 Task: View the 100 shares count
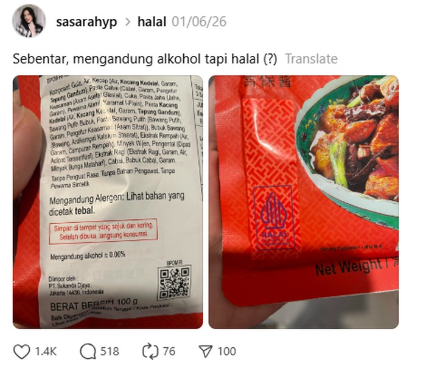[x=227, y=352]
